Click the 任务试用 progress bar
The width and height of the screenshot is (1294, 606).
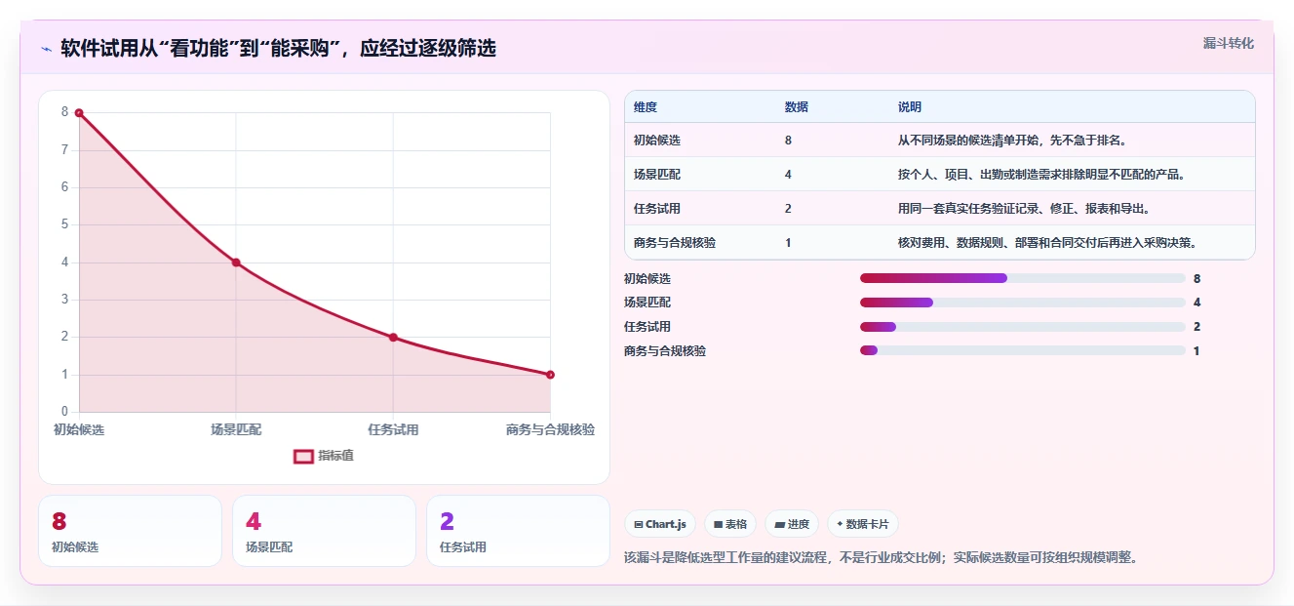1023,327
